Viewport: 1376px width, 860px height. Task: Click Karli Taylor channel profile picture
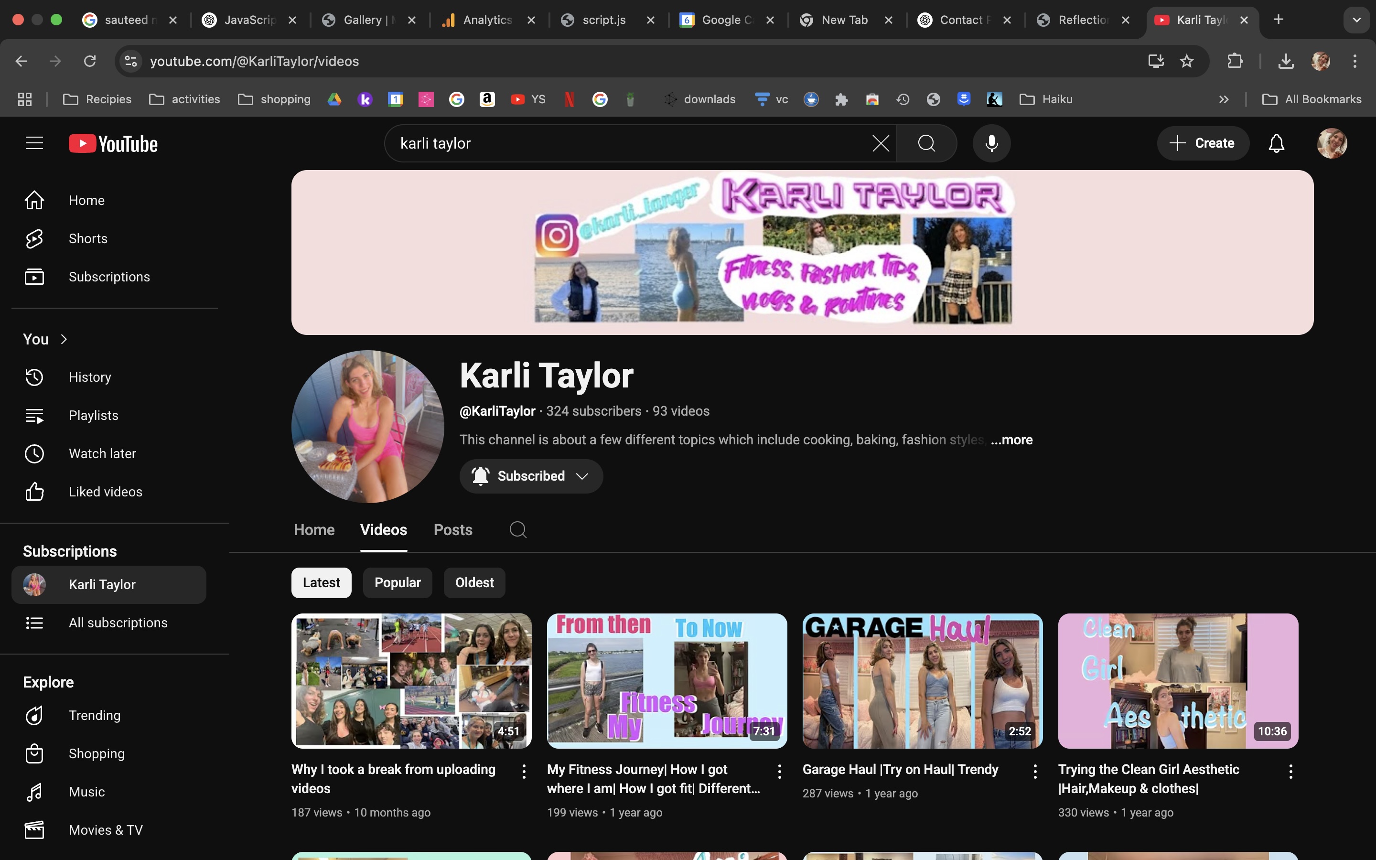pos(368,426)
